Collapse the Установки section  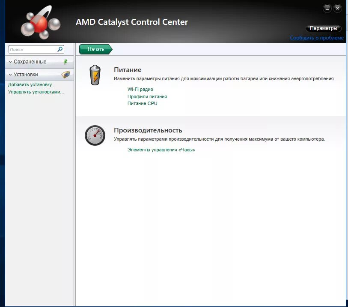click(x=10, y=75)
